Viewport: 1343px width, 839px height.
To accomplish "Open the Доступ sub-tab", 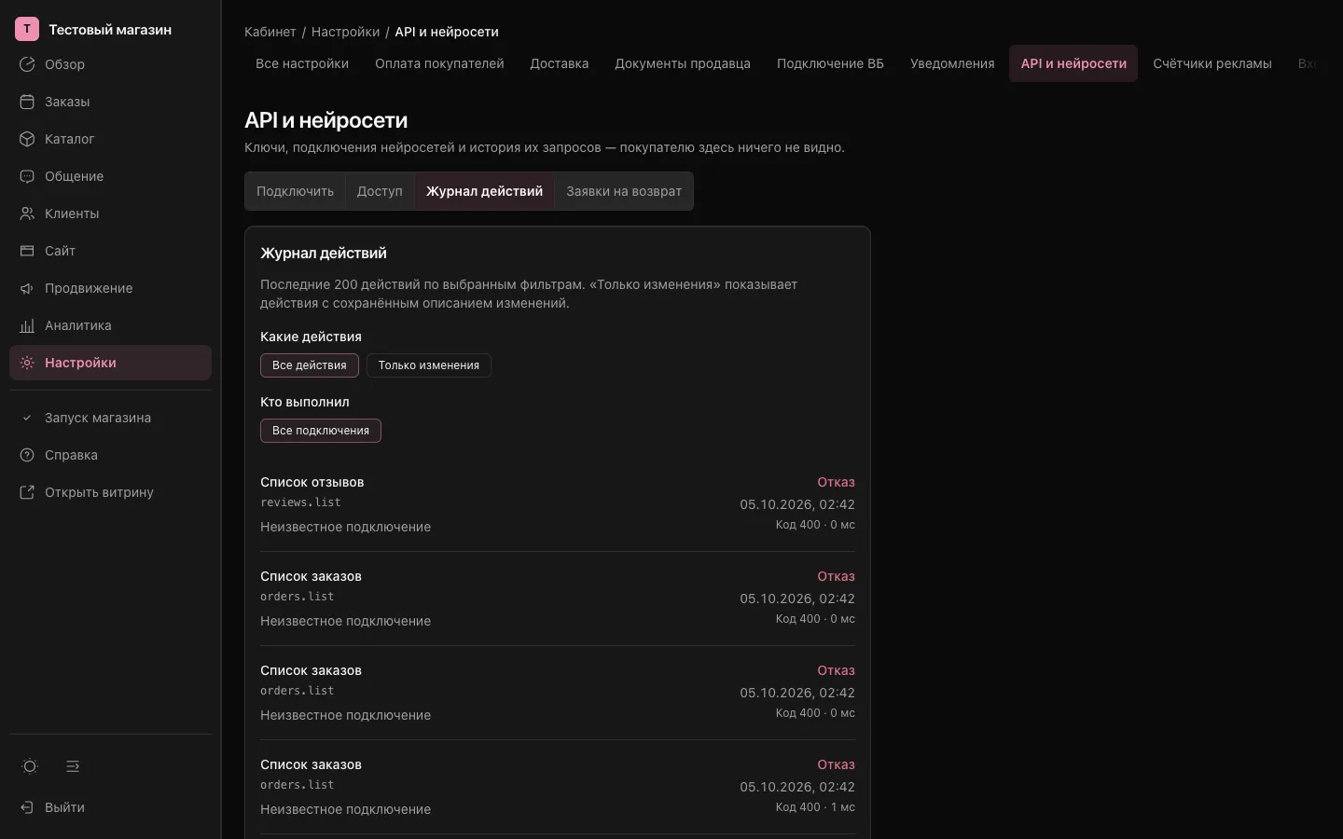I will 380,191.
